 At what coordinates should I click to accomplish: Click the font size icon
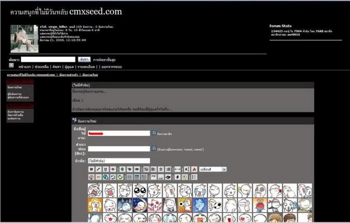point(187,169)
